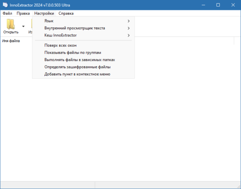This screenshot has height=189, width=241.
Task: Click the InnoExtractor app icon in title bar
Action: (x=5, y=5)
